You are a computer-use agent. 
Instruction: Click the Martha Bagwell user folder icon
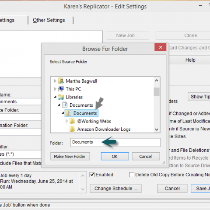click(61, 81)
